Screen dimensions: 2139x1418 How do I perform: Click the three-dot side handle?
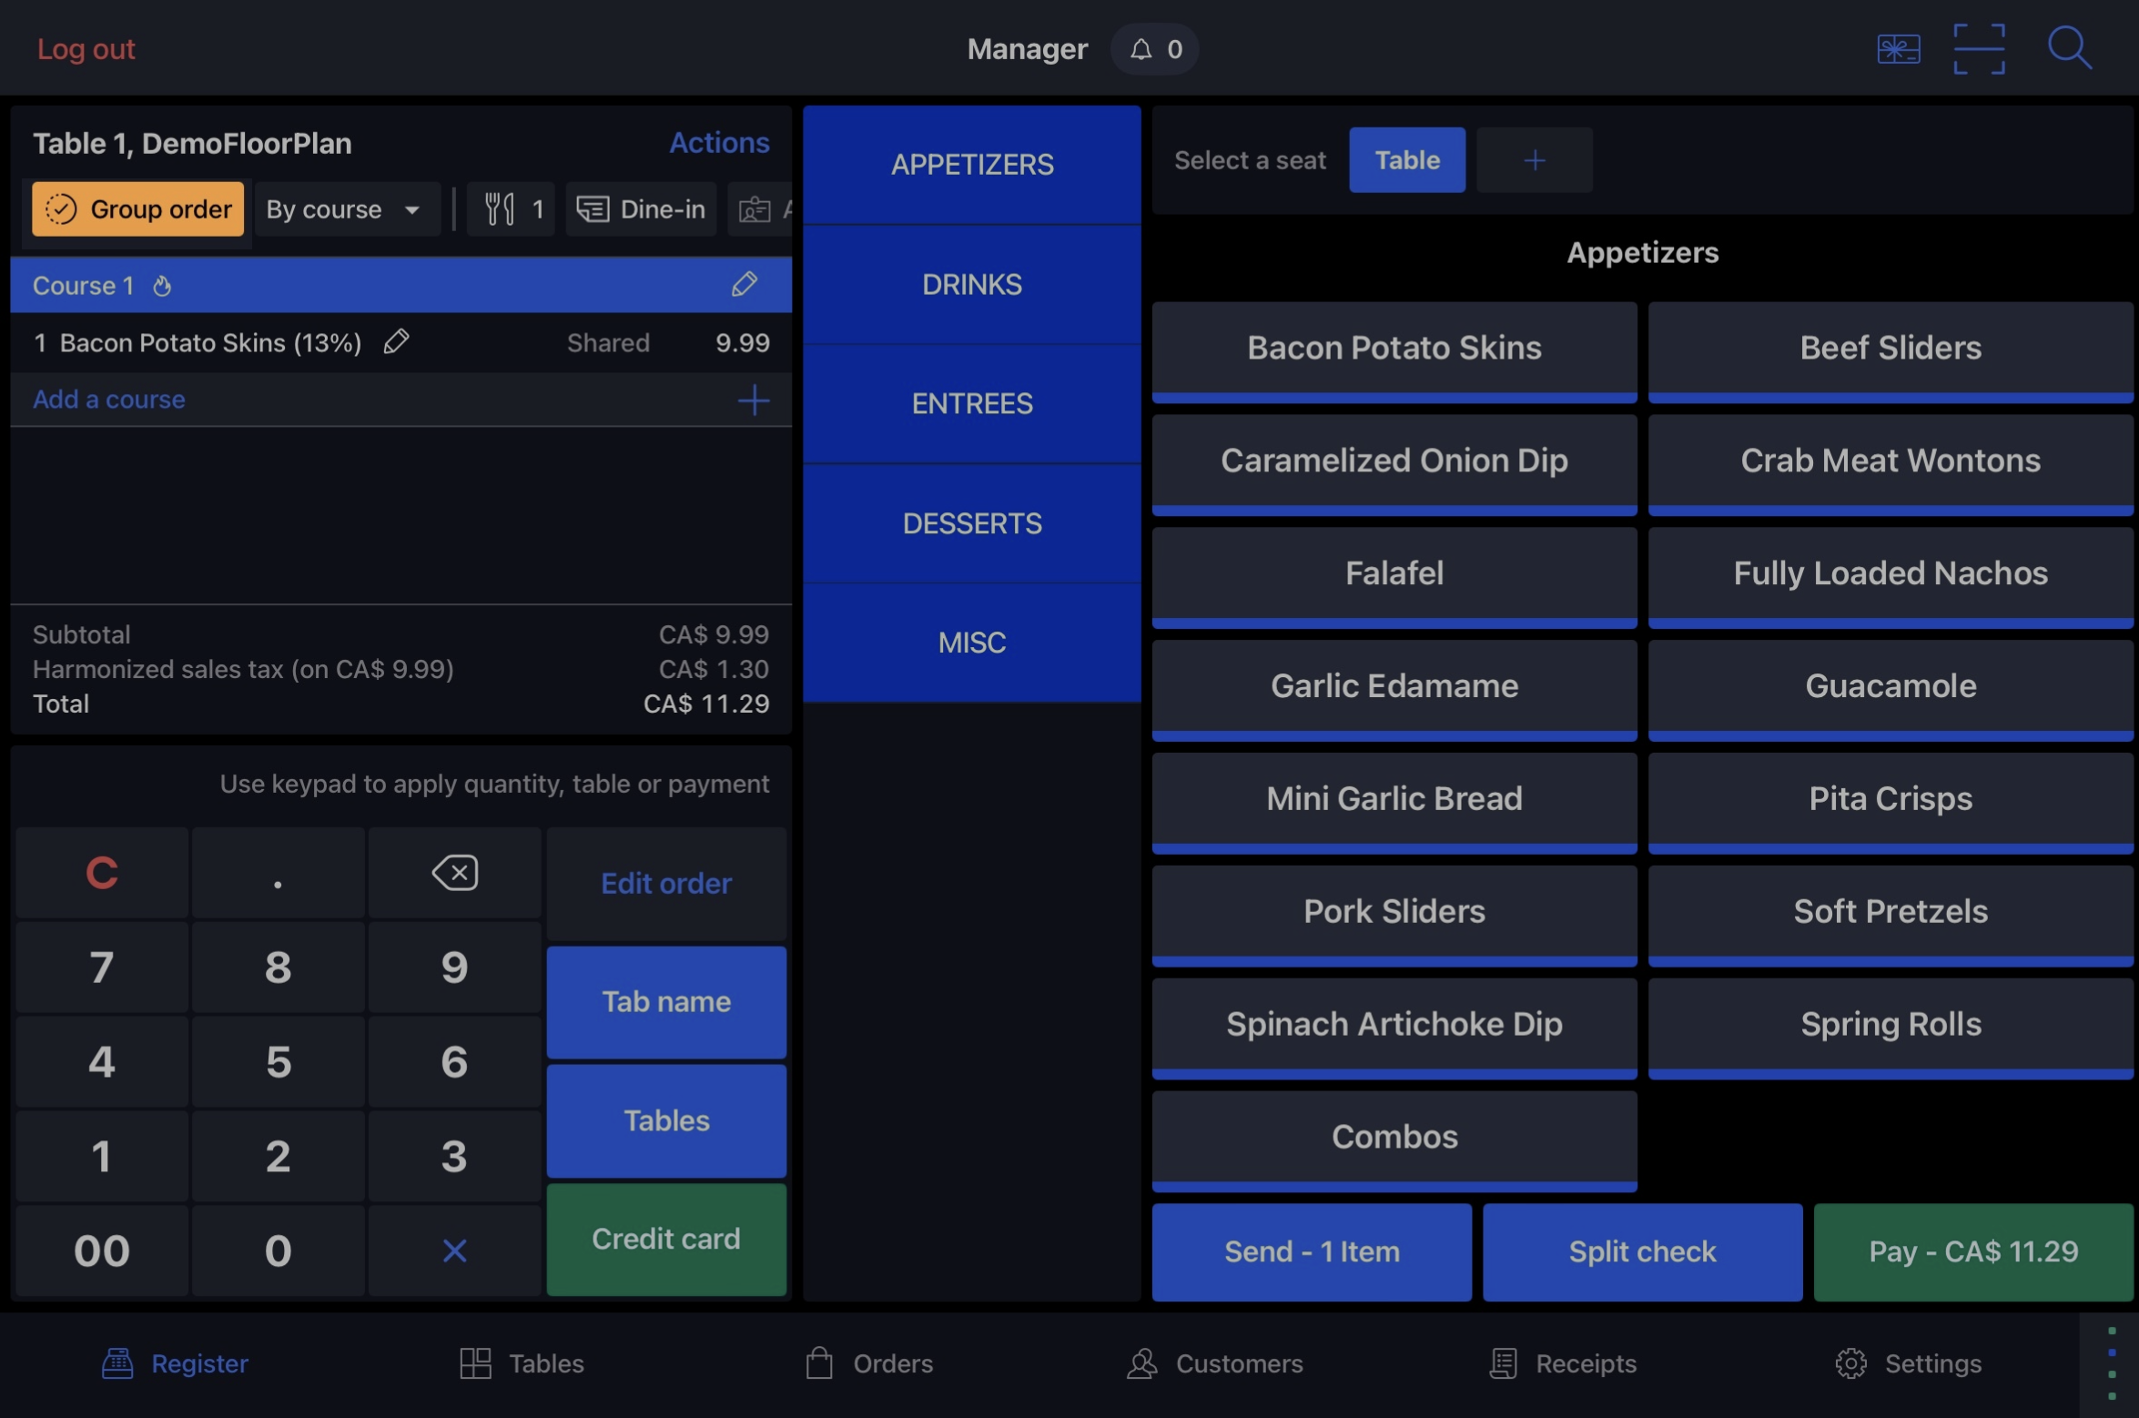(2111, 1362)
